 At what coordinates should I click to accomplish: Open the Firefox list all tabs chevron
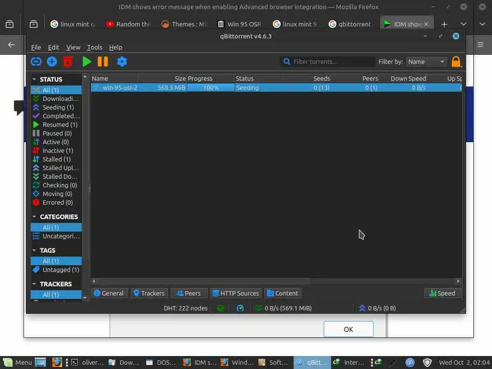click(x=464, y=24)
